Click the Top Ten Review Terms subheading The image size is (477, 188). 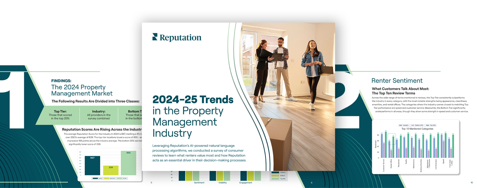click(x=393, y=93)
